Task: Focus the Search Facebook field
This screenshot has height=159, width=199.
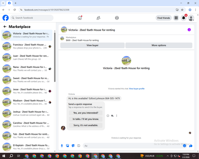Action: (32, 18)
